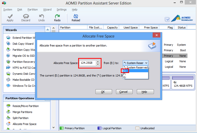Click Allocate Free Space sidebar icon
This screenshot has height=133, width=197.
coord(8,124)
